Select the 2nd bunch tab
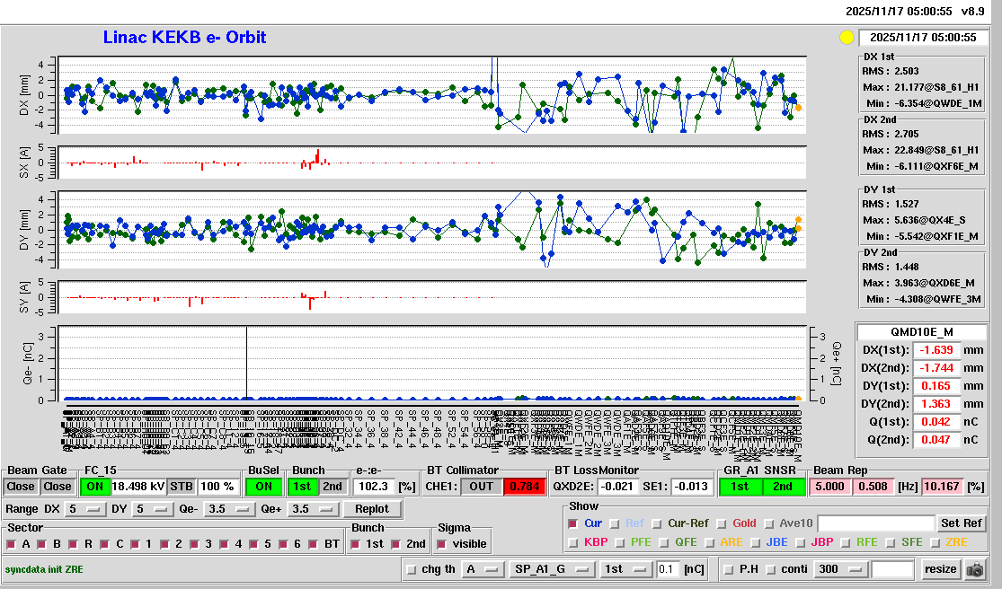Viewport: 1002px width, 589px height. [332, 487]
